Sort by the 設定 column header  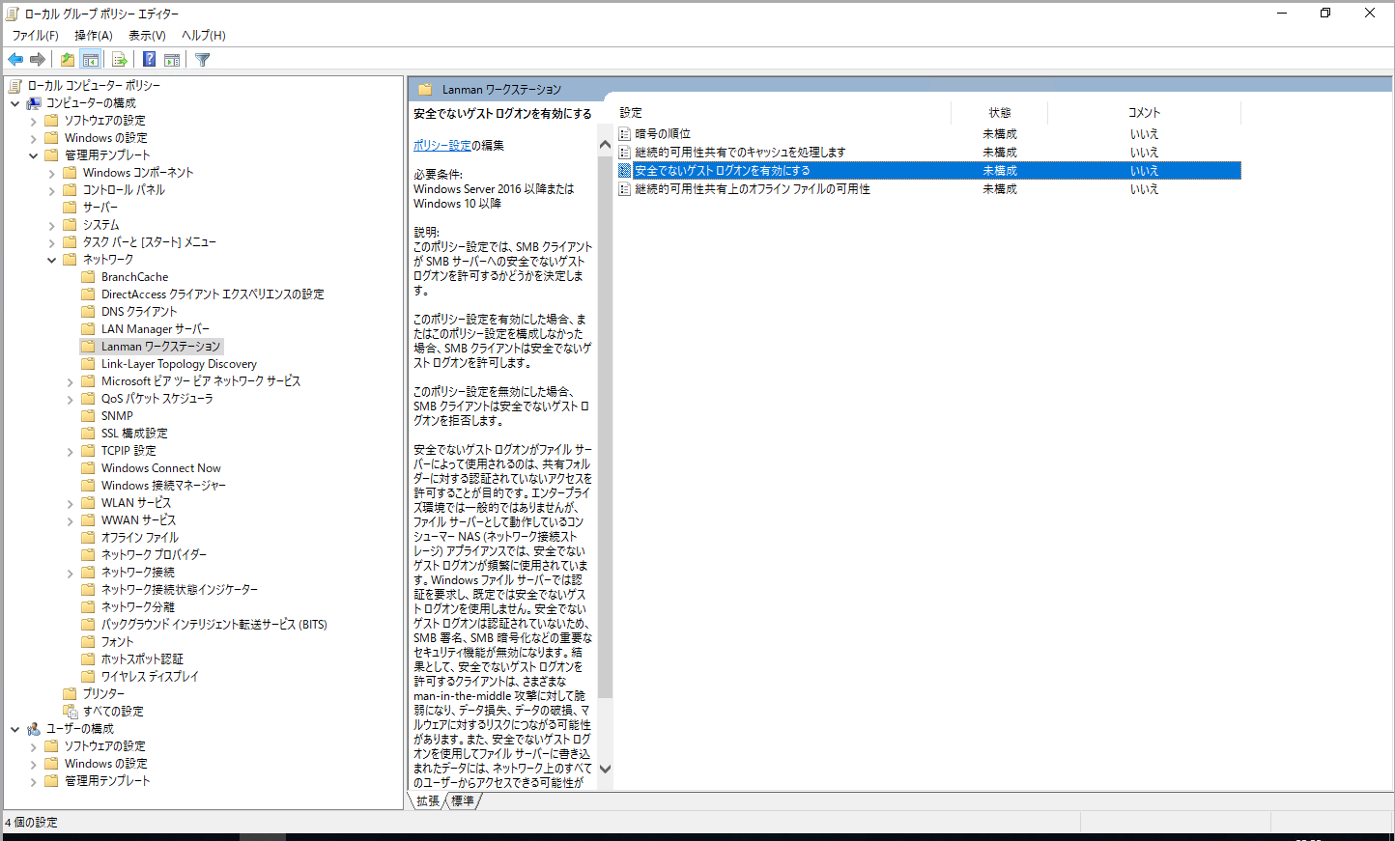(x=783, y=112)
